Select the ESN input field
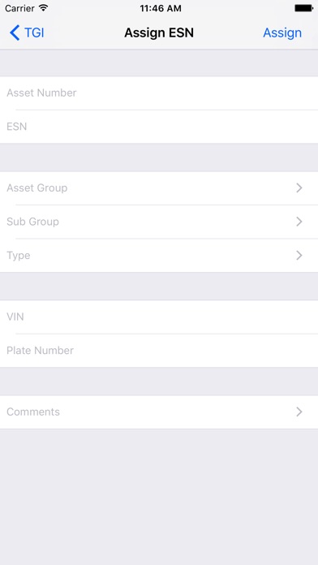Image resolution: width=318 pixels, height=565 pixels. 159,127
